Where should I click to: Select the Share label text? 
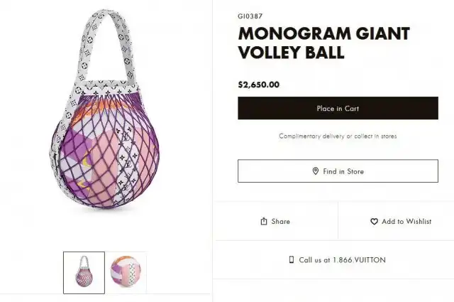click(281, 222)
